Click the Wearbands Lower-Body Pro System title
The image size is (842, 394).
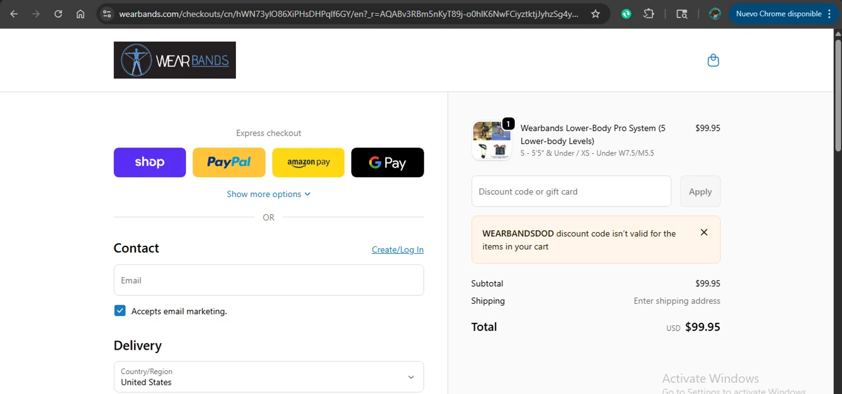[x=593, y=135]
